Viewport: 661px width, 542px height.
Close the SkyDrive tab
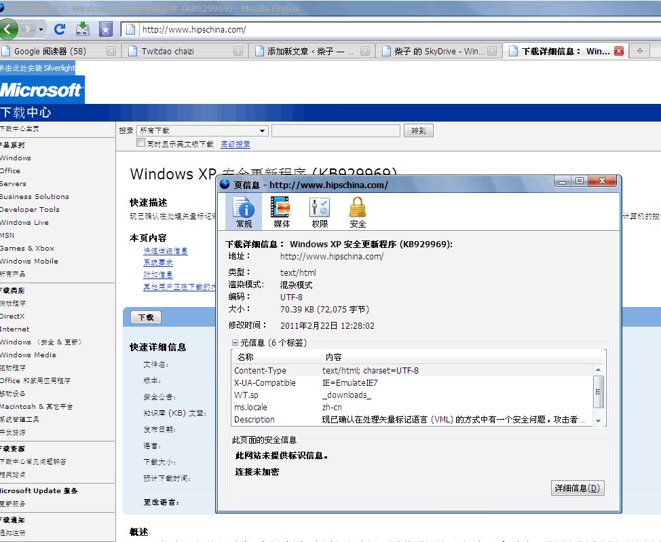tap(492, 51)
